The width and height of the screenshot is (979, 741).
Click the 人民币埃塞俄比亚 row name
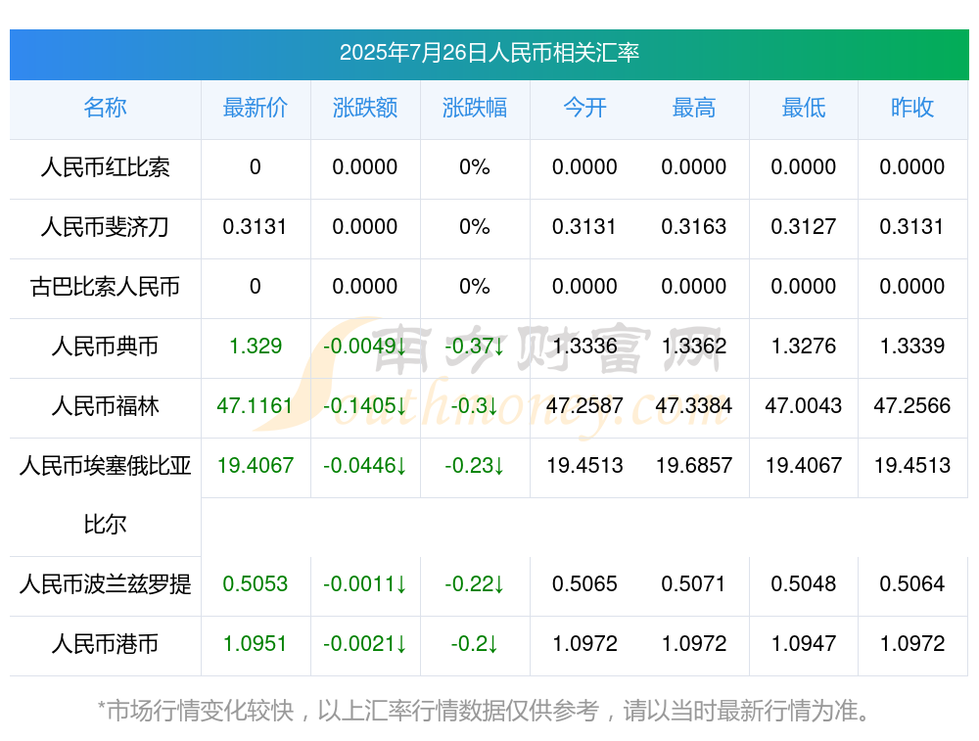(x=105, y=465)
